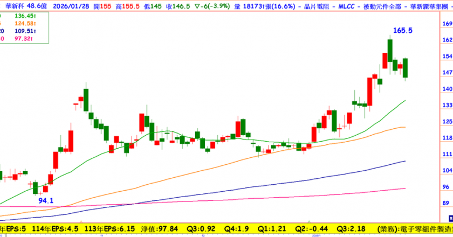Click 114年EPS:4.5 in the bottom bar
The image size is (453, 237).
(x=55, y=229)
